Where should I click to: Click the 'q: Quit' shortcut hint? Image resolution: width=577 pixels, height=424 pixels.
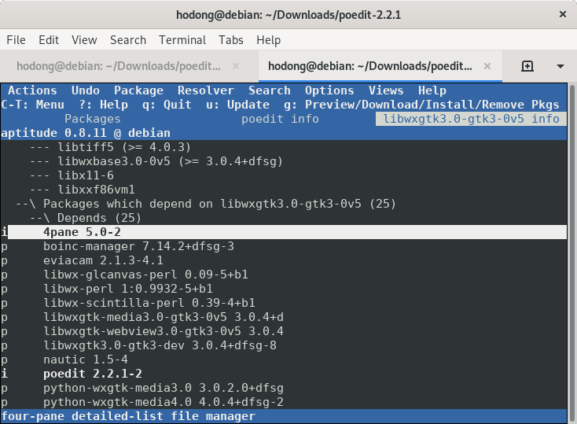pos(167,105)
